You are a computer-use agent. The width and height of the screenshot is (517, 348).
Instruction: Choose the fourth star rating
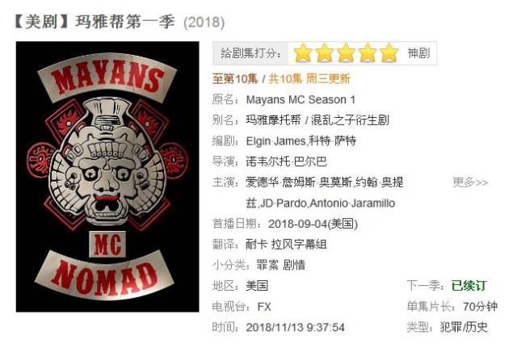(x=368, y=52)
